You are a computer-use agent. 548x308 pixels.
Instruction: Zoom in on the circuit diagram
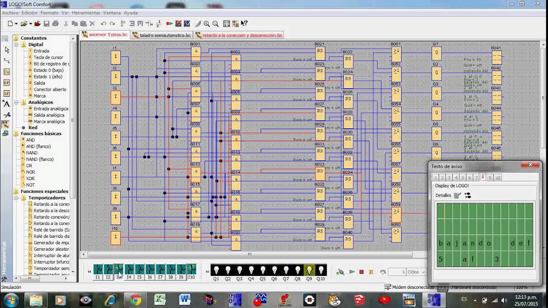207,24
